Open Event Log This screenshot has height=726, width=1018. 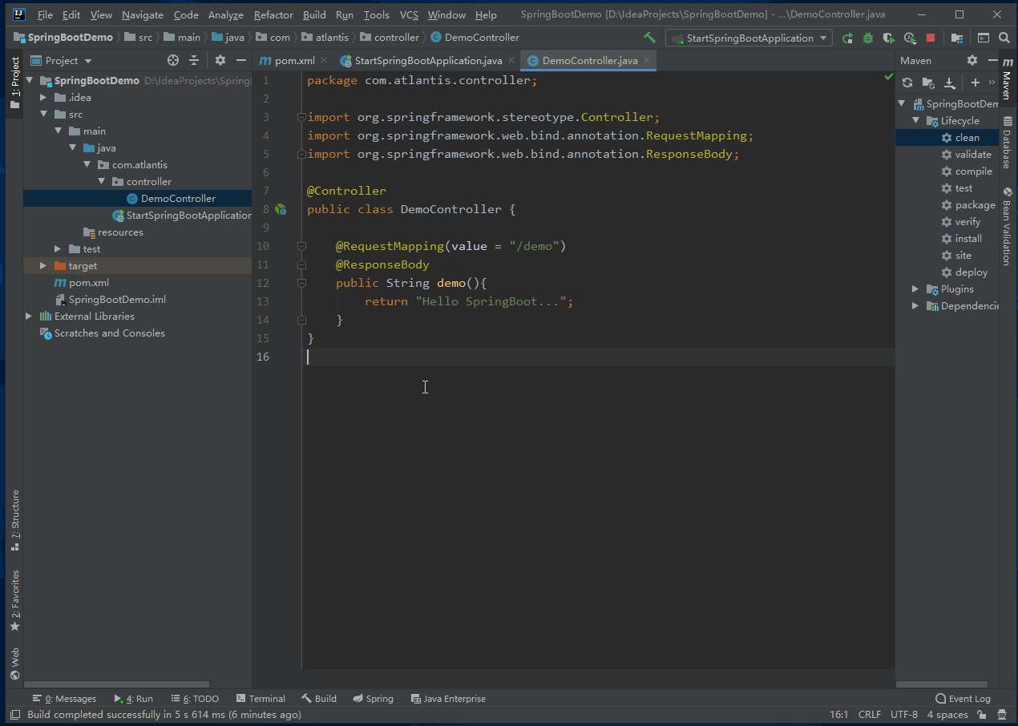(963, 699)
